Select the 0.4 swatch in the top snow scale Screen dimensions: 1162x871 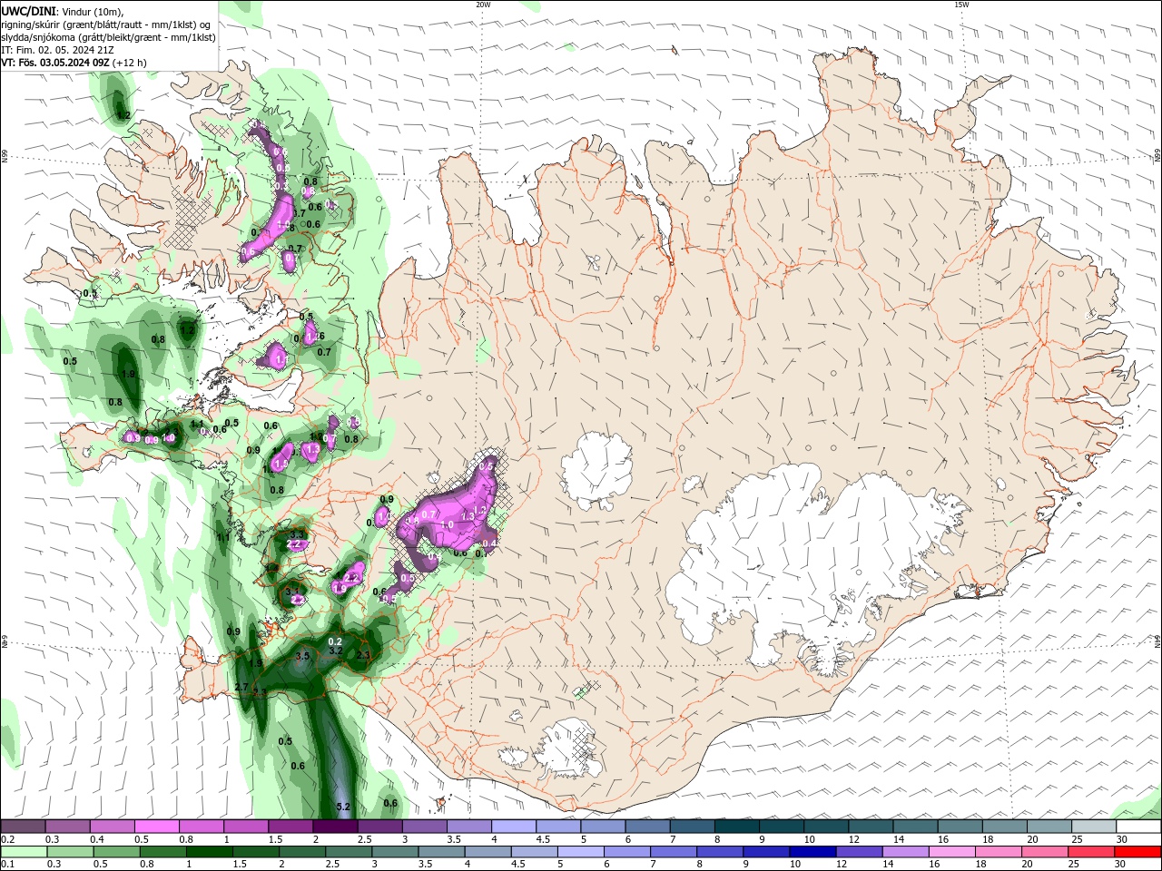112,827
